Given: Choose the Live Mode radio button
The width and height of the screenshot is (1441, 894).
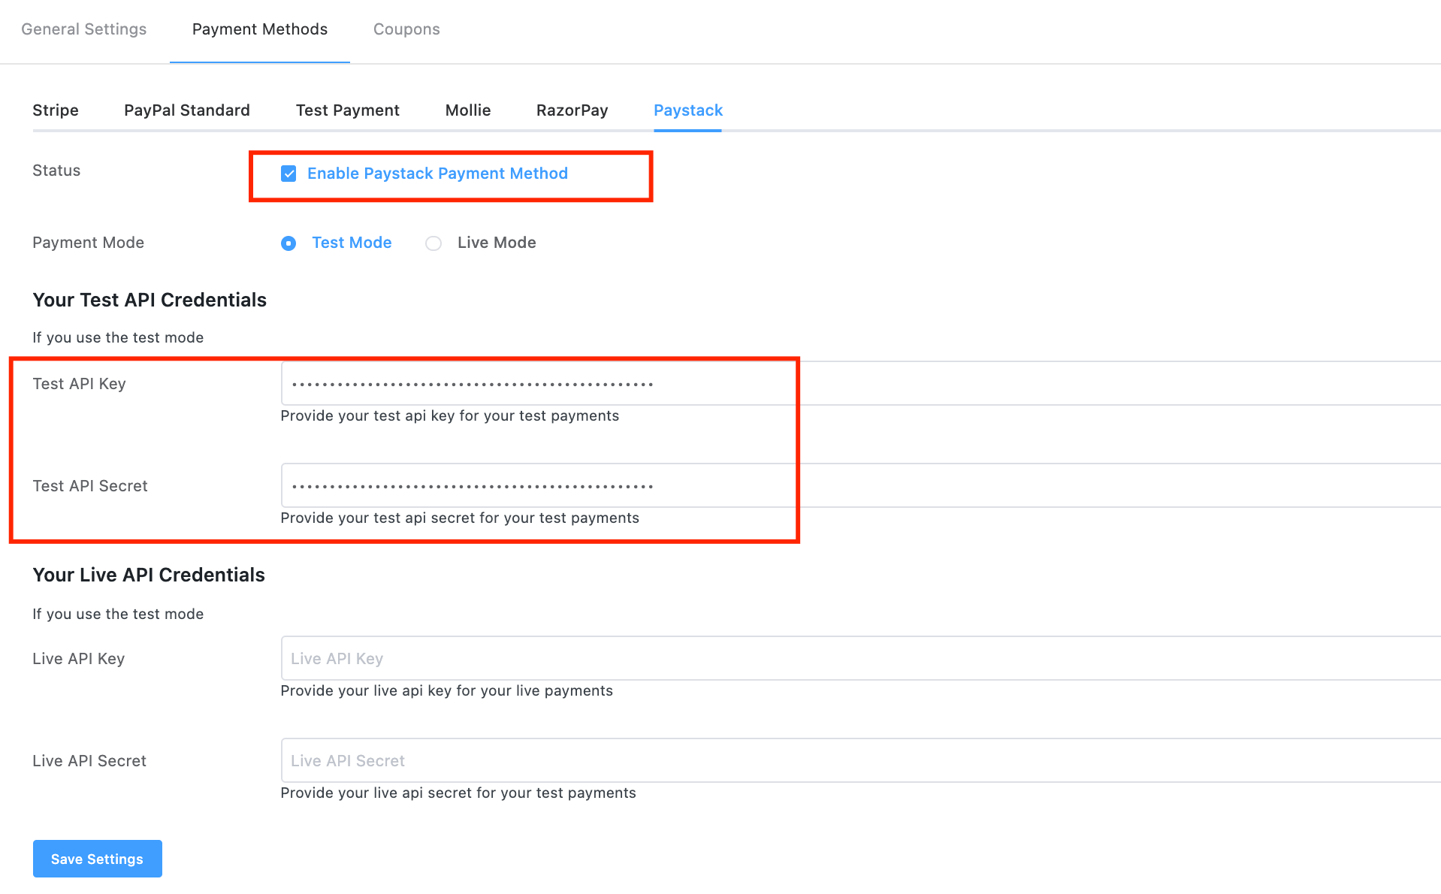Looking at the screenshot, I should click(x=434, y=243).
